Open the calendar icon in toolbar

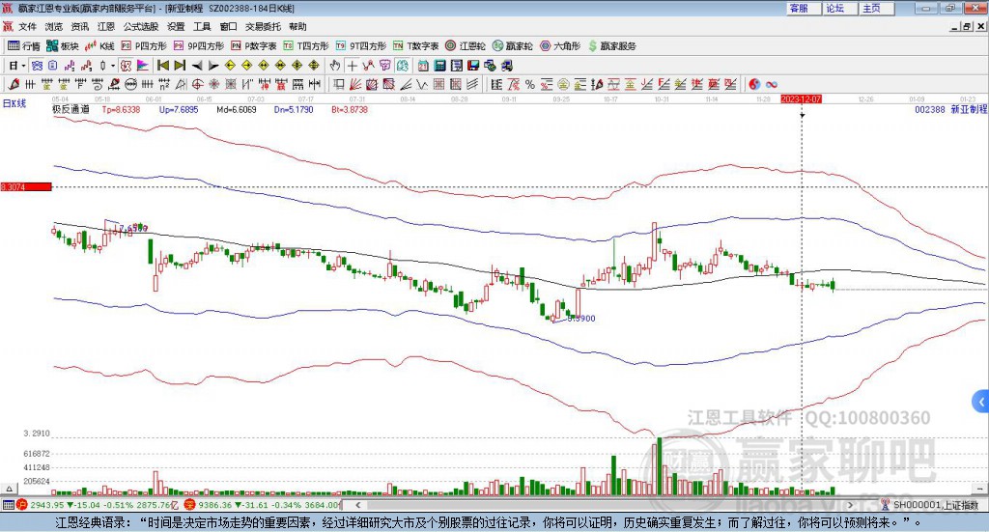click(x=423, y=66)
